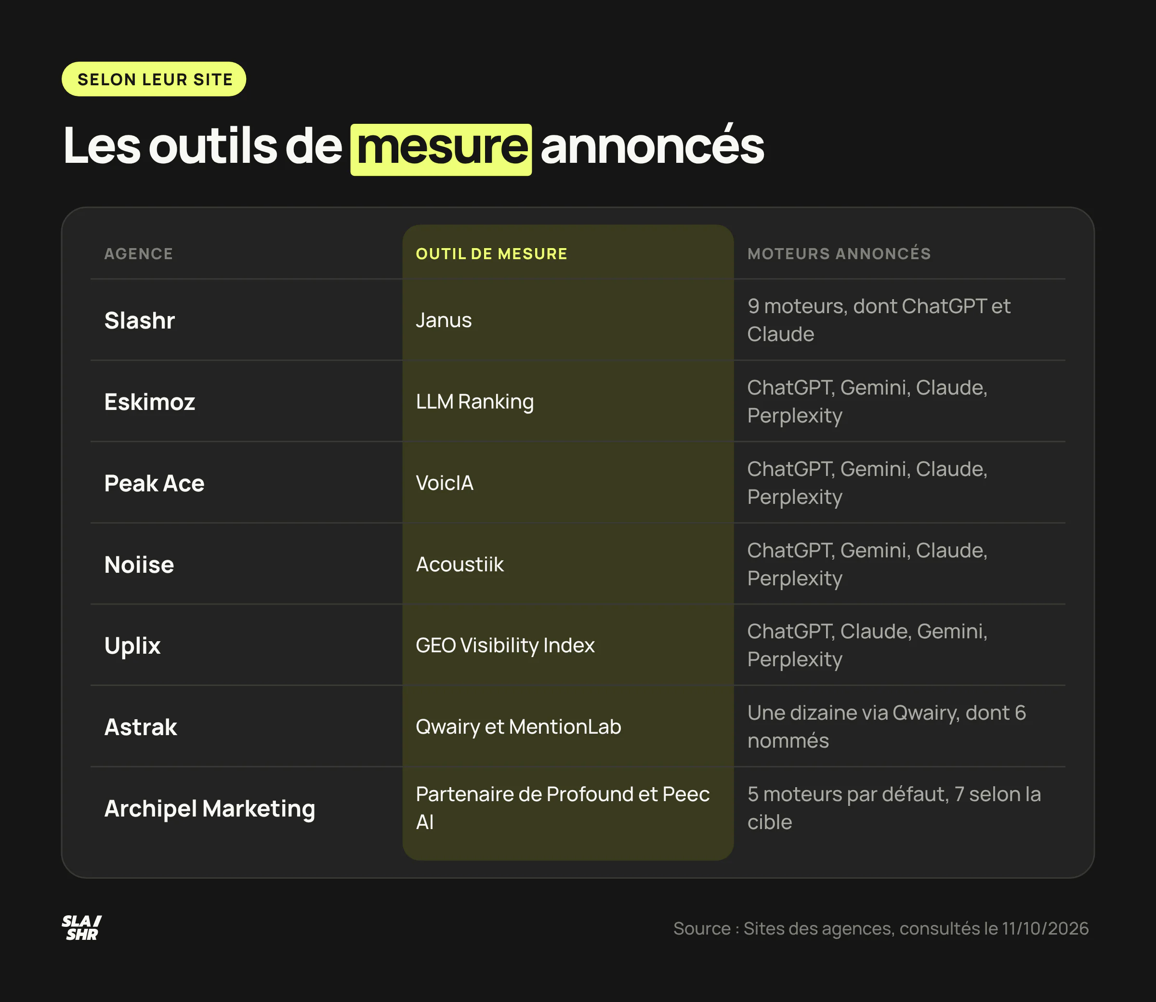Click the 'VoicIA' tool cell
Image resolution: width=1156 pixels, height=1002 pixels.
(445, 483)
